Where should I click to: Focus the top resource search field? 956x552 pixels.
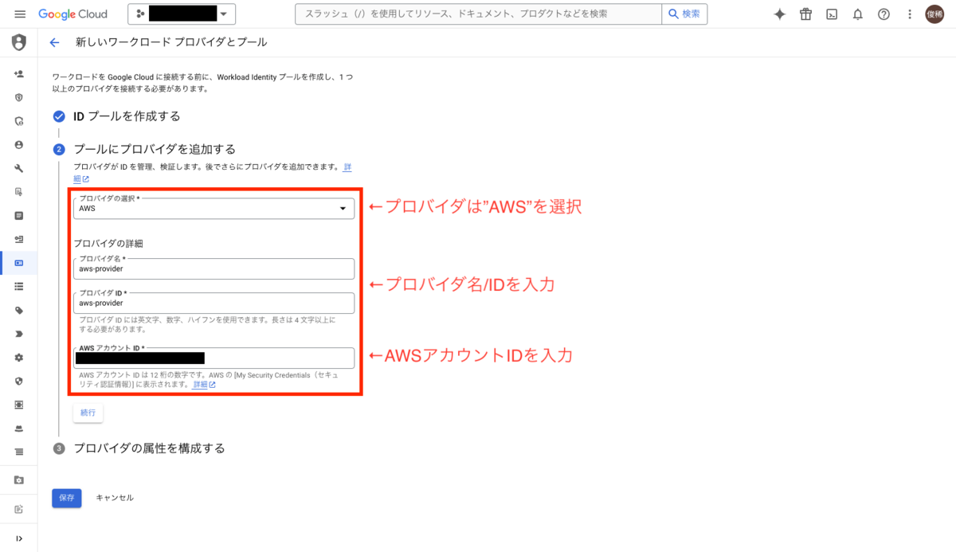[x=478, y=14]
